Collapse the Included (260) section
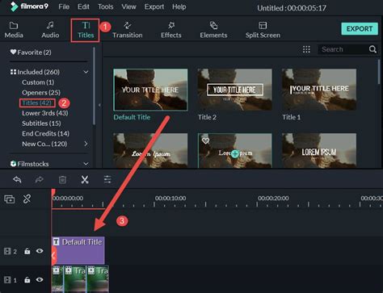The height and width of the screenshot is (293, 383). click(86, 72)
